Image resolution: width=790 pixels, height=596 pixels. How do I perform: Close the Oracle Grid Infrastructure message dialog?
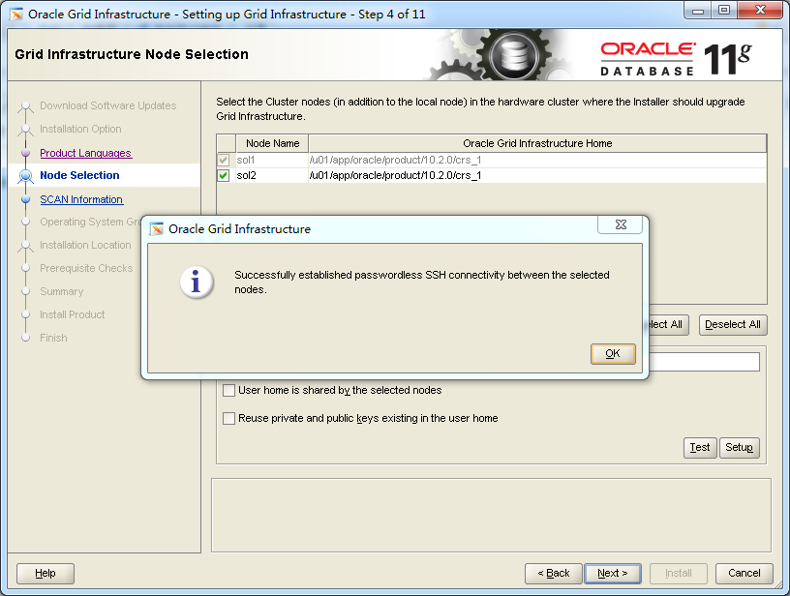coord(621,225)
